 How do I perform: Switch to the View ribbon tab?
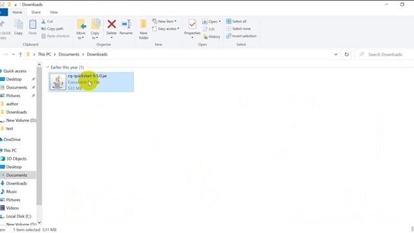click(x=54, y=12)
